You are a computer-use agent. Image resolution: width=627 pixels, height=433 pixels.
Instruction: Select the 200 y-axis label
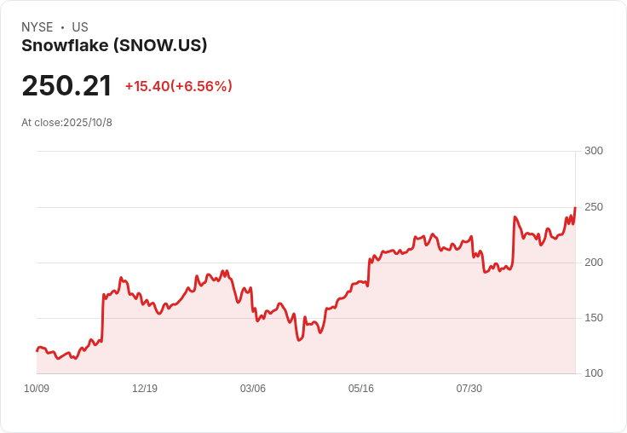[x=594, y=263]
